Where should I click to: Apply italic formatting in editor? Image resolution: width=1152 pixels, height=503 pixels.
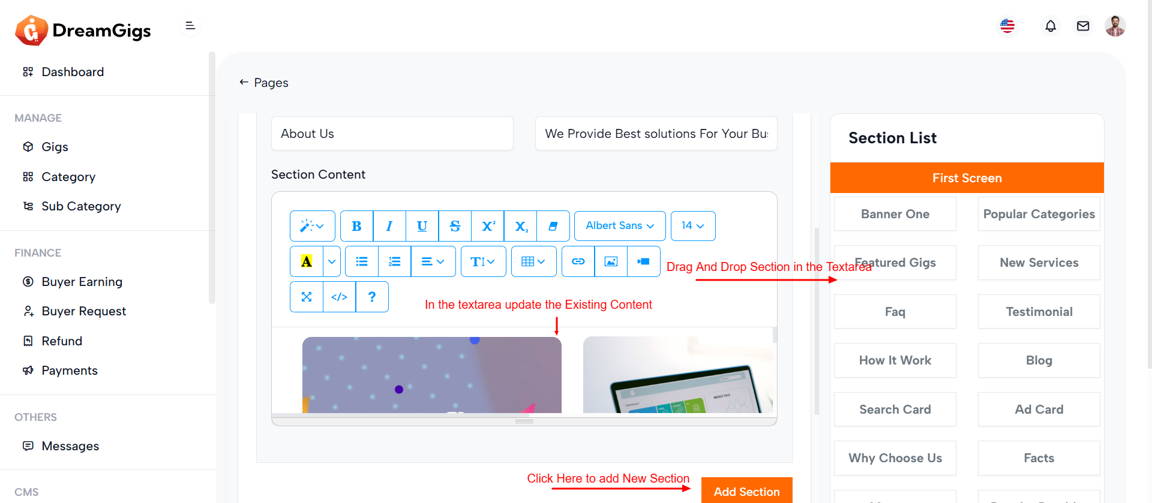pos(389,226)
